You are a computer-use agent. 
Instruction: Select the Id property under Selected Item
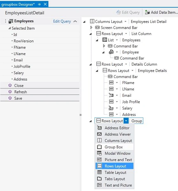click(15, 35)
